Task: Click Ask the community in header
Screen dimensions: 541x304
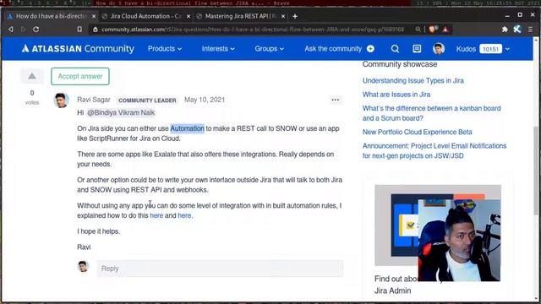Action: pyautogui.click(x=333, y=49)
